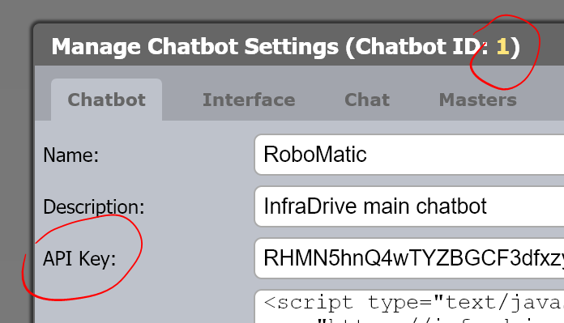564x323 pixels.
Task: Click the Name: label
Action: pyautogui.click(x=70, y=155)
